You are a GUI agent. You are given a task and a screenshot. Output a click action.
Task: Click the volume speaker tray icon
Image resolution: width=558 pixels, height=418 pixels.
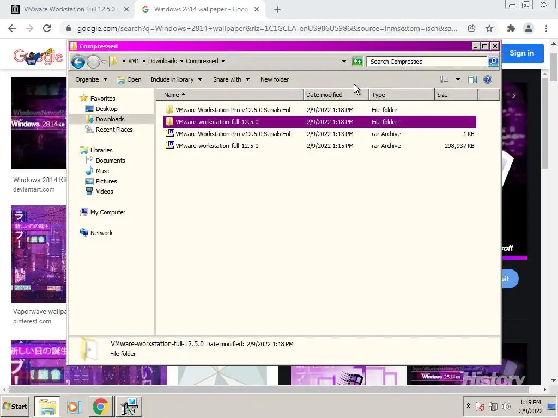pyautogui.click(x=506, y=407)
